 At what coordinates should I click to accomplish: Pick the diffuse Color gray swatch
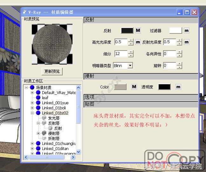pos(120,87)
